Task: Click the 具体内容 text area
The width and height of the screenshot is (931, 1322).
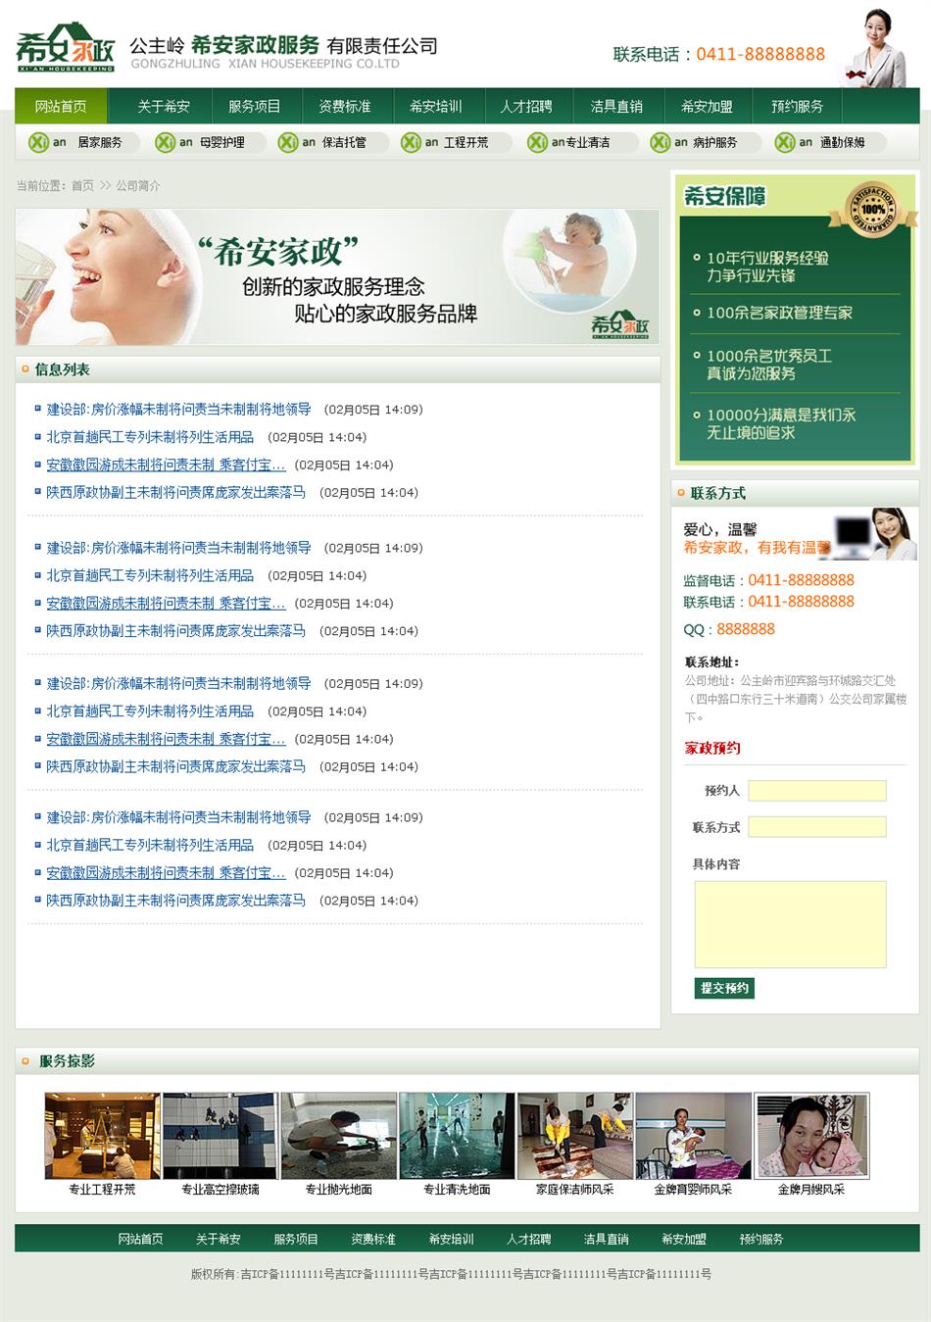Action: (790, 924)
